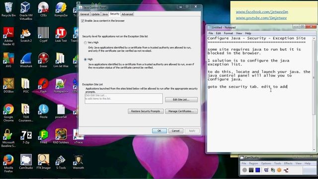Switch to the General tab
Viewport: 318px width, 179px height.
click(x=84, y=14)
